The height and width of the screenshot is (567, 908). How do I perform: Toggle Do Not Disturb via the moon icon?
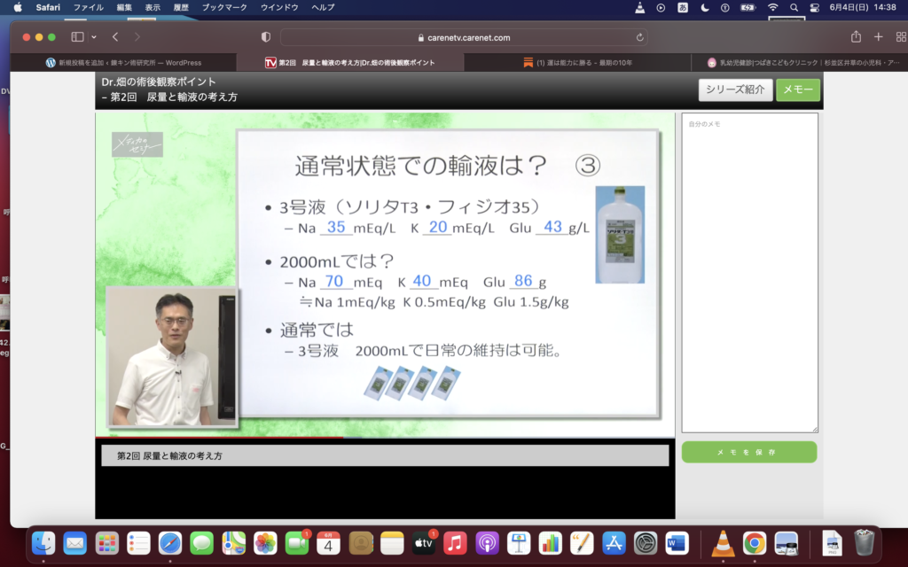[705, 9]
